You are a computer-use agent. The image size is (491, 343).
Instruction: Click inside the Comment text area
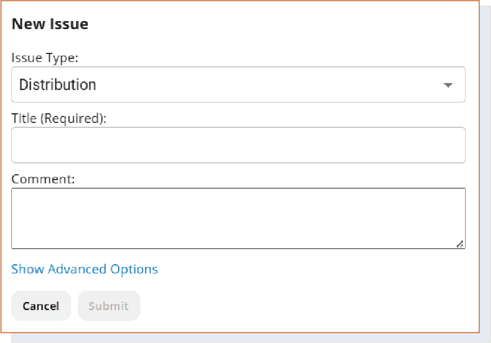coord(238,218)
